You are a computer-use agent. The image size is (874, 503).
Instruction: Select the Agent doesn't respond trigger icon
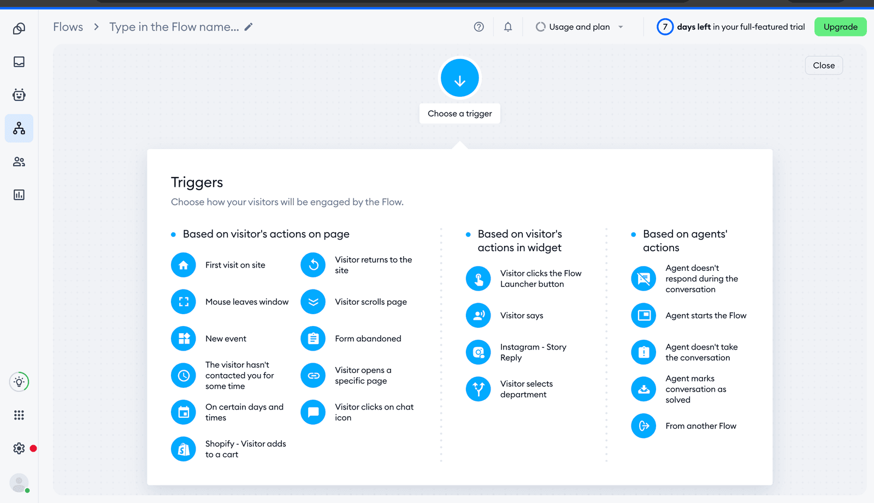pyautogui.click(x=643, y=279)
